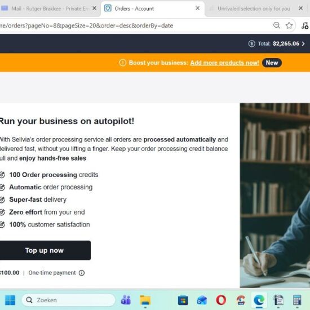
Task: Click the Zoeken taskbar search box
Action: [x=68, y=300]
